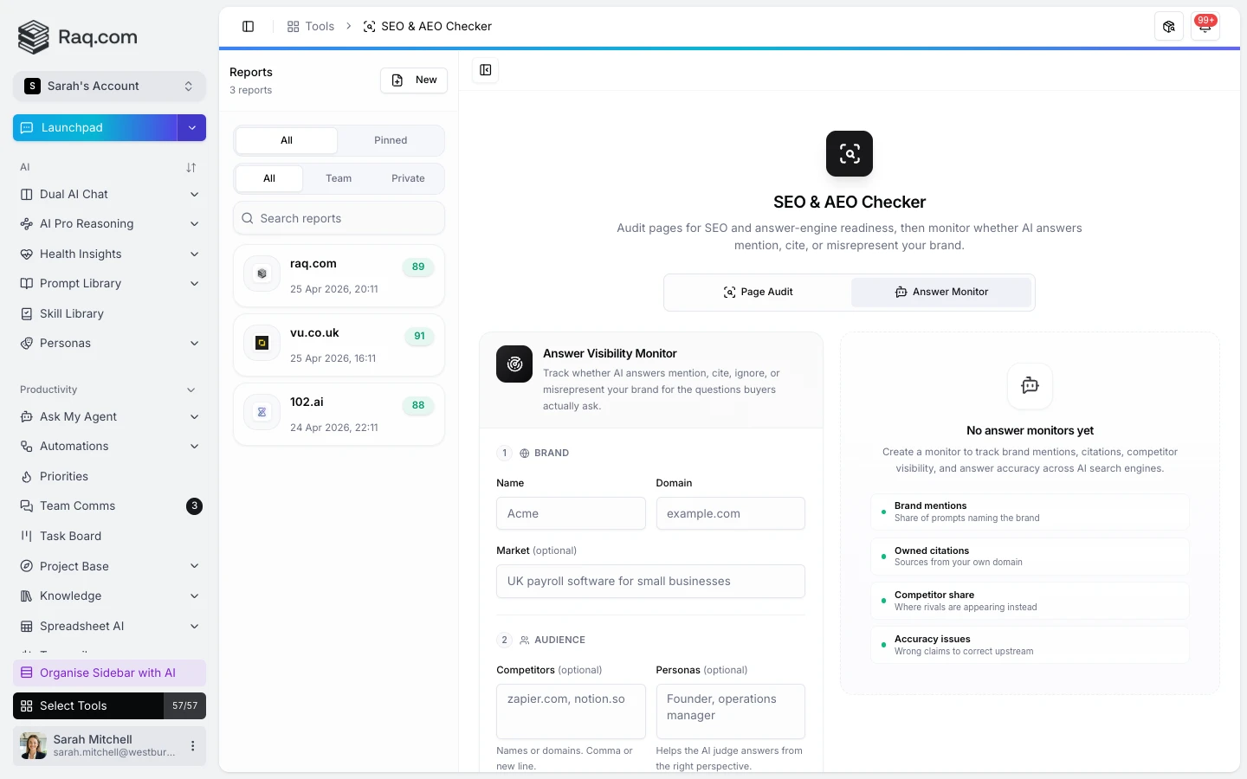Open the vu.co.uk report scored 91
Image resolution: width=1247 pixels, height=779 pixels.
[339, 344]
